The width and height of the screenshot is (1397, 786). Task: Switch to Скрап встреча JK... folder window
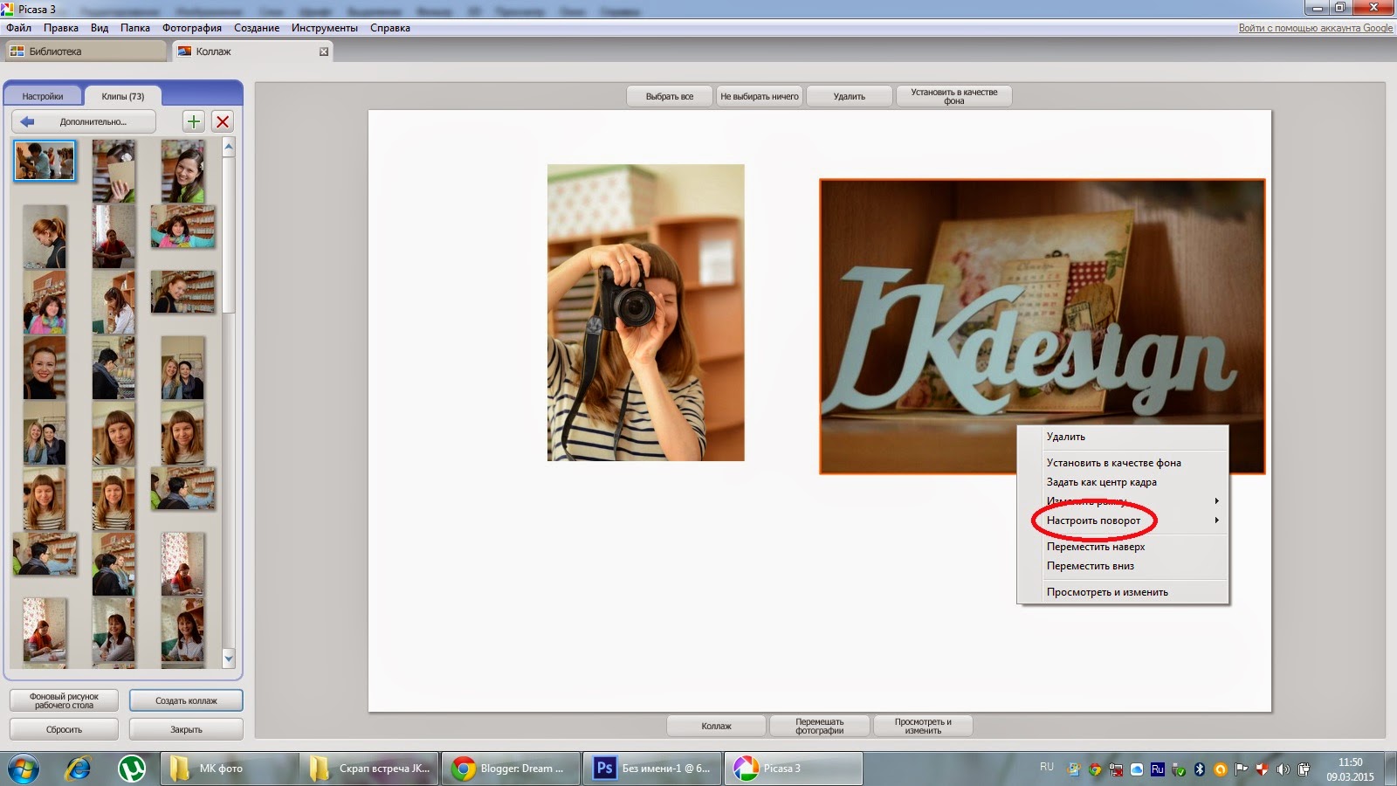coord(369,769)
